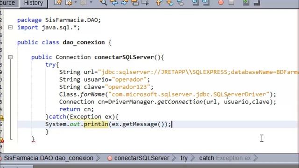Shift Line Right icon
299x168 pixels.
[206, 2]
